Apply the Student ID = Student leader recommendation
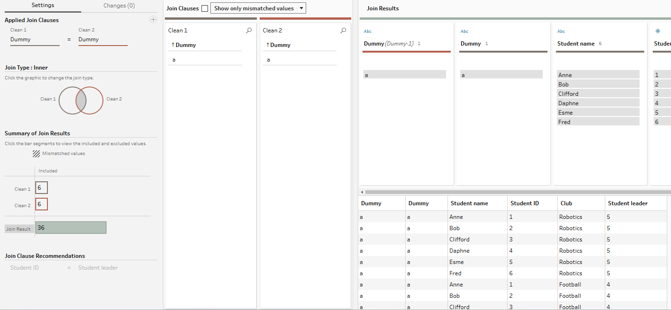 [64, 268]
